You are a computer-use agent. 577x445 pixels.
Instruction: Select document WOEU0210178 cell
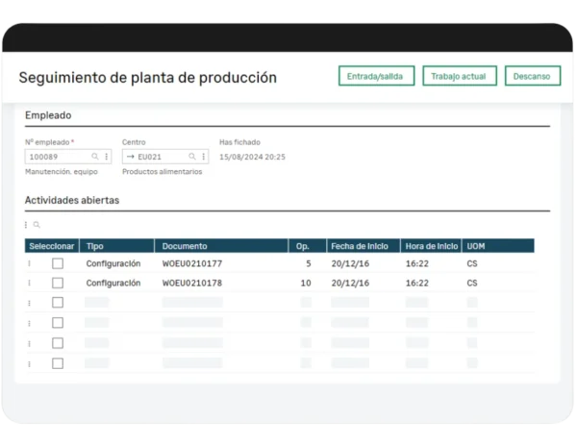coord(192,284)
